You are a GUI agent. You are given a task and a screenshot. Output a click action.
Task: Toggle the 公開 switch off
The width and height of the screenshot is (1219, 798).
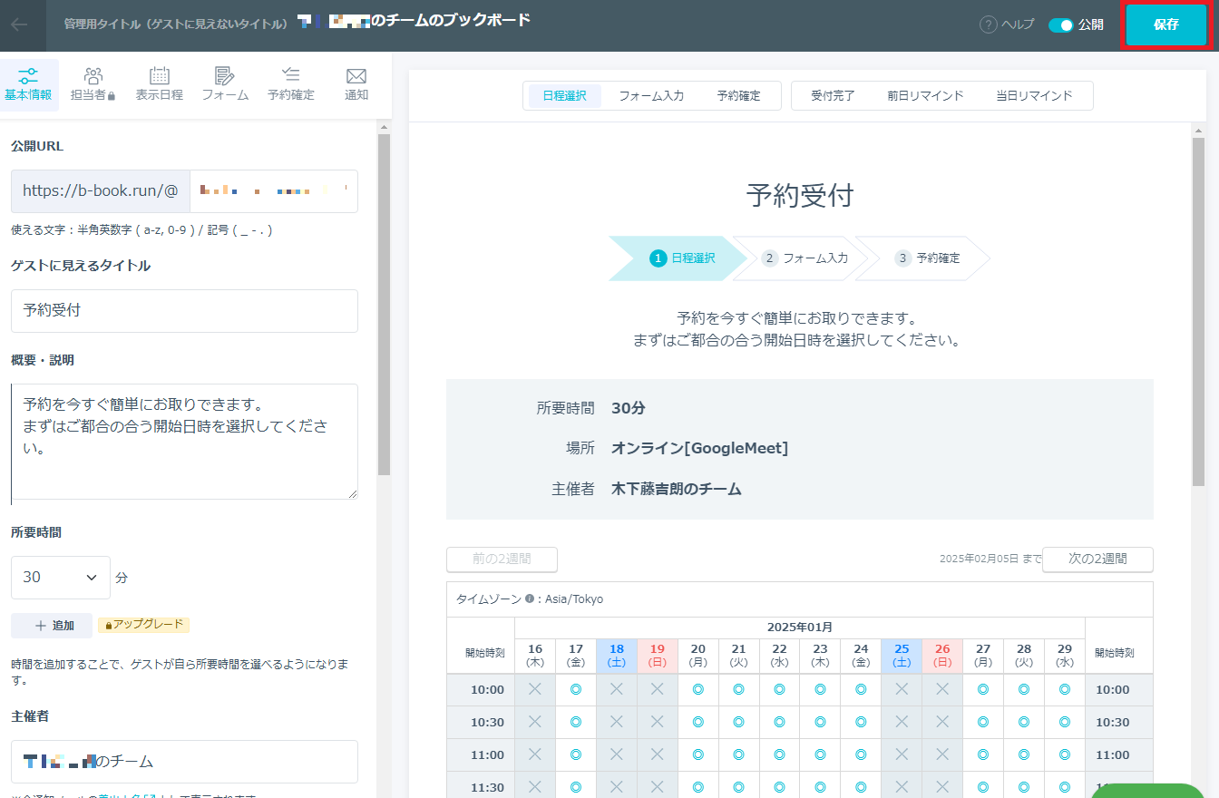1060,25
